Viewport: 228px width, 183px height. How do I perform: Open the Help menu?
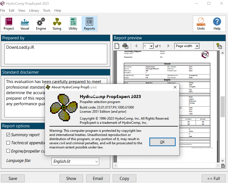(58, 11)
